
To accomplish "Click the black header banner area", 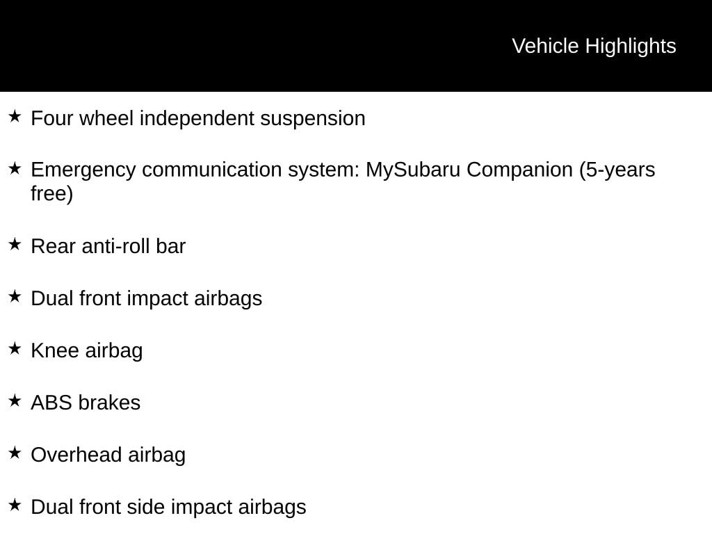I will (x=356, y=46).
